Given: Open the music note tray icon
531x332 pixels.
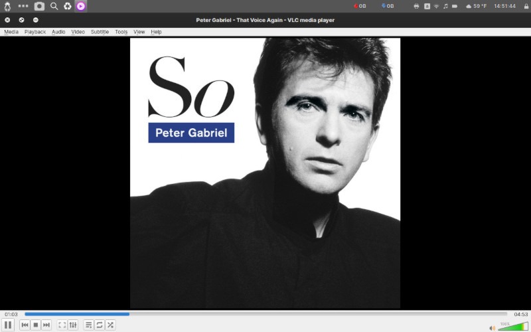Looking at the screenshot, I should [x=445, y=6].
